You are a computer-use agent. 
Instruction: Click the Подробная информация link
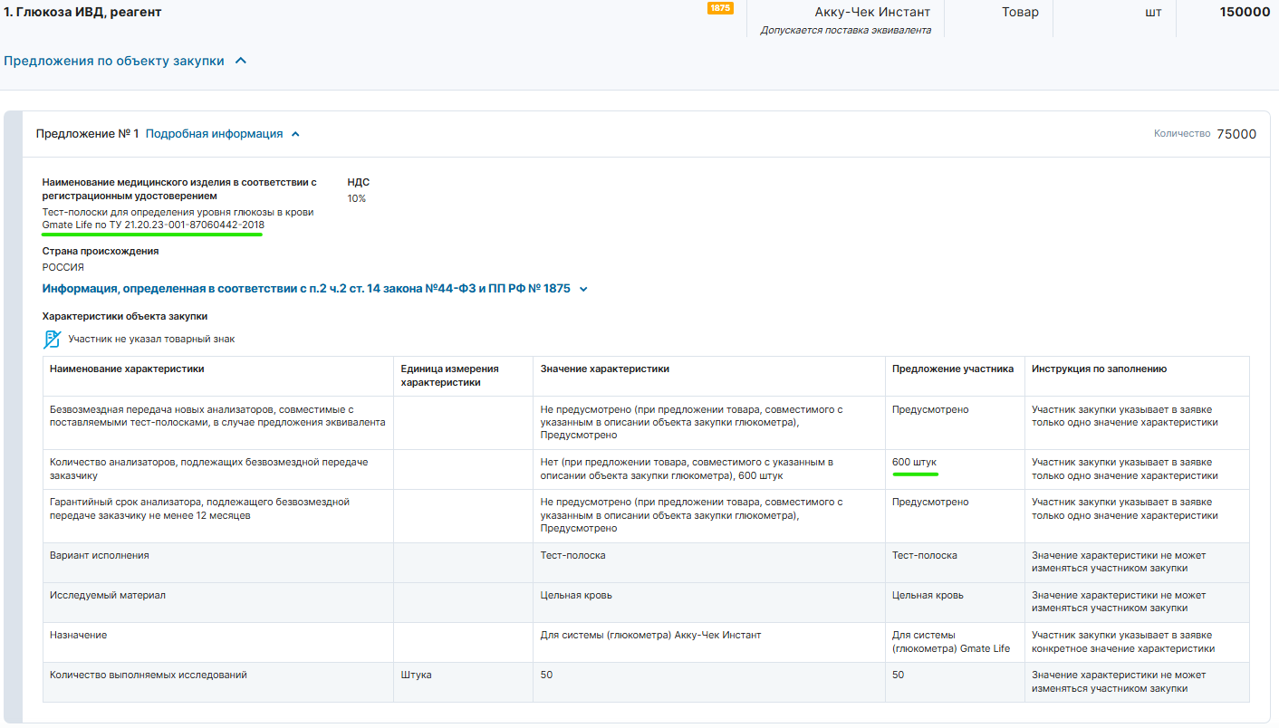pyautogui.click(x=215, y=134)
